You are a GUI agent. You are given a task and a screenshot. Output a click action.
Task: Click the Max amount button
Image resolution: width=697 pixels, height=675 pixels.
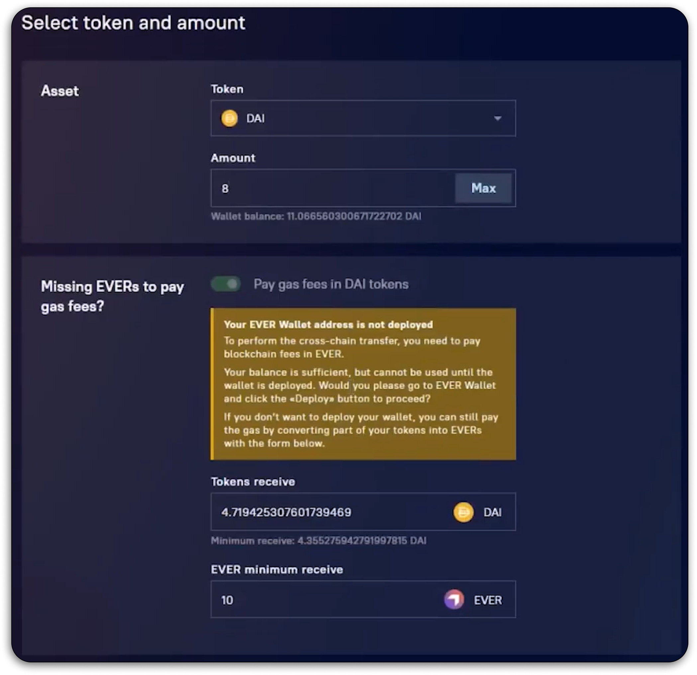click(x=483, y=188)
